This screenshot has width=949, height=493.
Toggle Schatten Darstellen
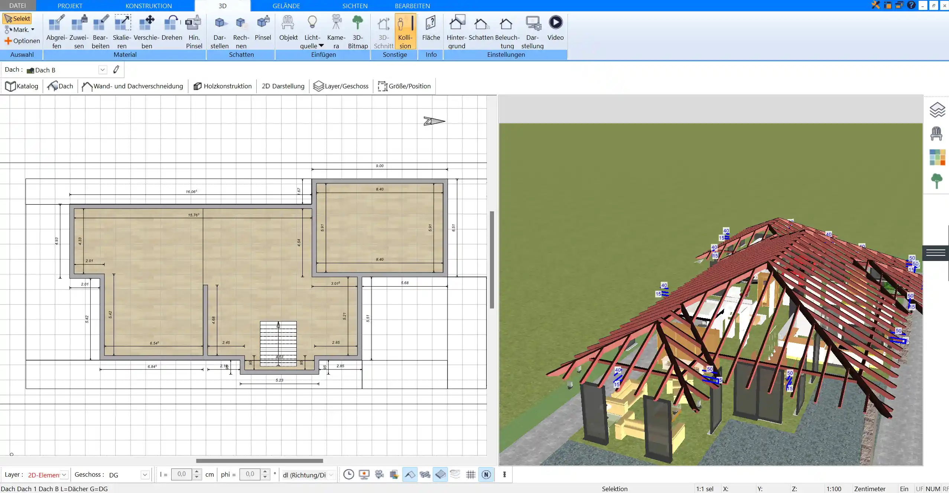point(220,32)
